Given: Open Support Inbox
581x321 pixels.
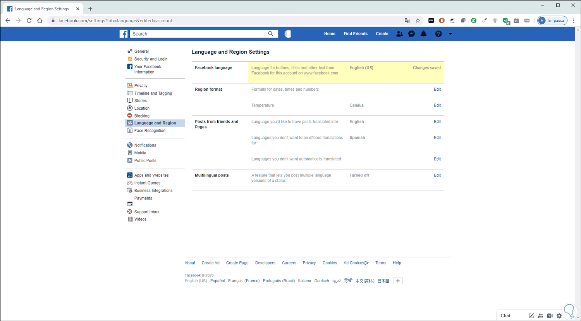Looking at the screenshot, I should click(146, 212).
